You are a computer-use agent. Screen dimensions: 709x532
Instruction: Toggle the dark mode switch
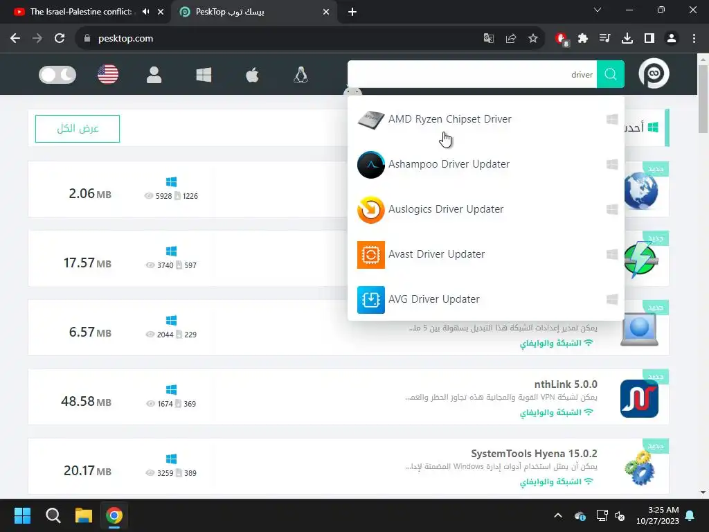(57, 75)
